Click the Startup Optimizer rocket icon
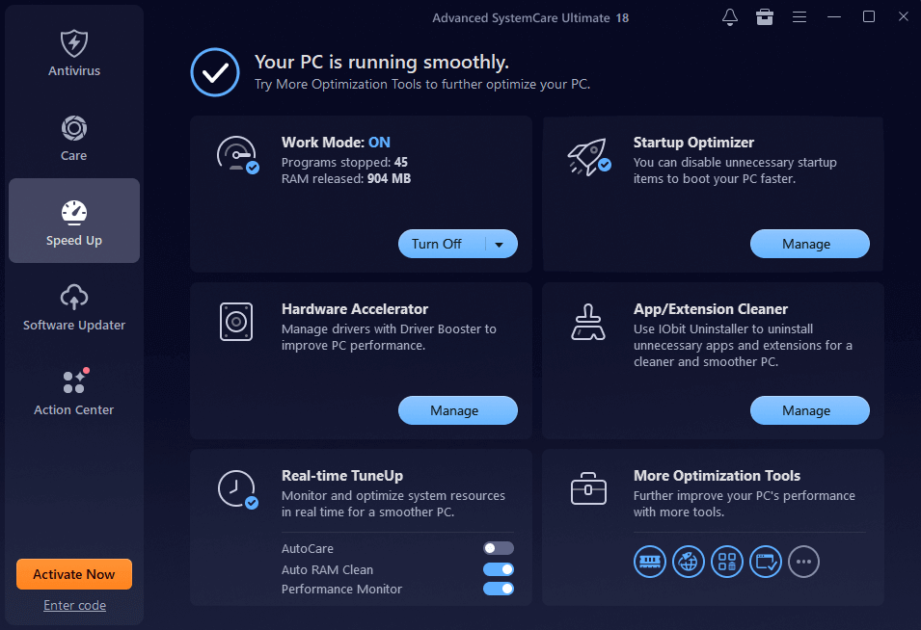 click(587, 156)
